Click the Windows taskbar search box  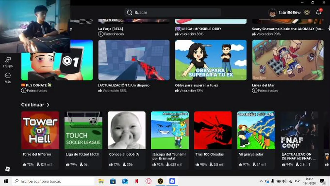point(53,181)
